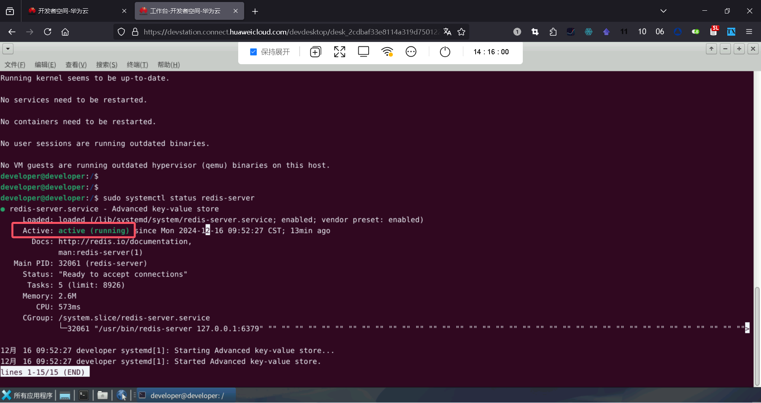761x403 pixels.
Task: Click the 'Main PID: 32061 (redis-server)' line
Action: pos(80,264)
